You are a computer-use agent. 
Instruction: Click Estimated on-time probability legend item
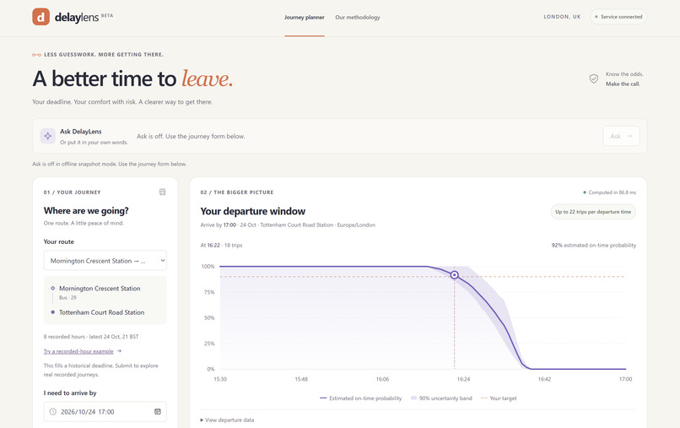coord(361,398)
